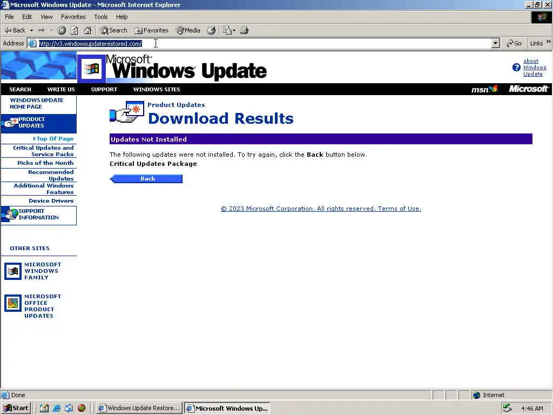Viewport: 553px width, 415px height.
Task: Click the blue Back button on page
Action: (x=146, y=178)
